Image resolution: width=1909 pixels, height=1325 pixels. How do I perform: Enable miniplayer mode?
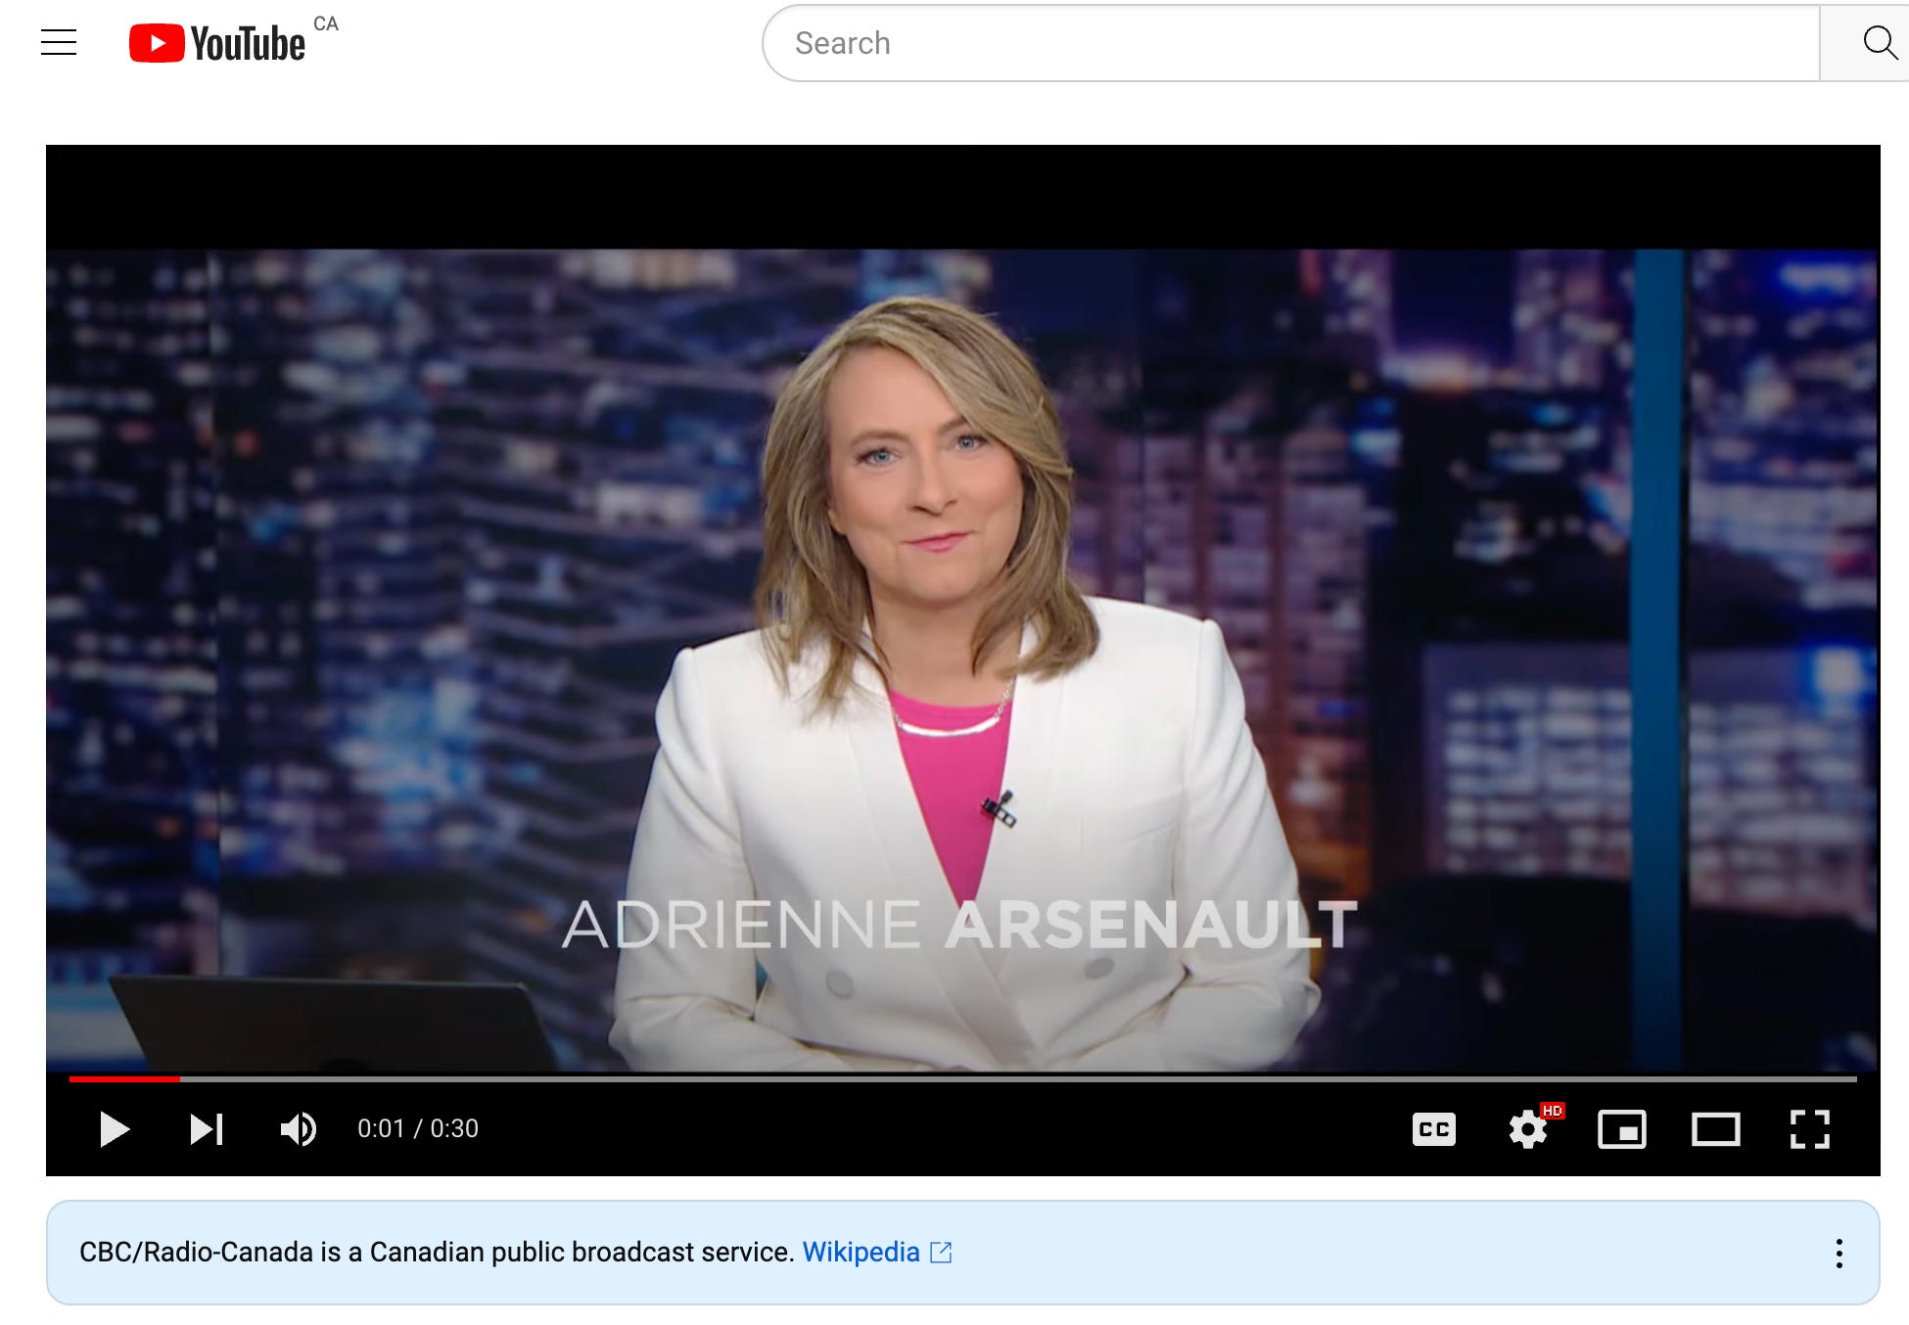click(x=1621, y=1128)
